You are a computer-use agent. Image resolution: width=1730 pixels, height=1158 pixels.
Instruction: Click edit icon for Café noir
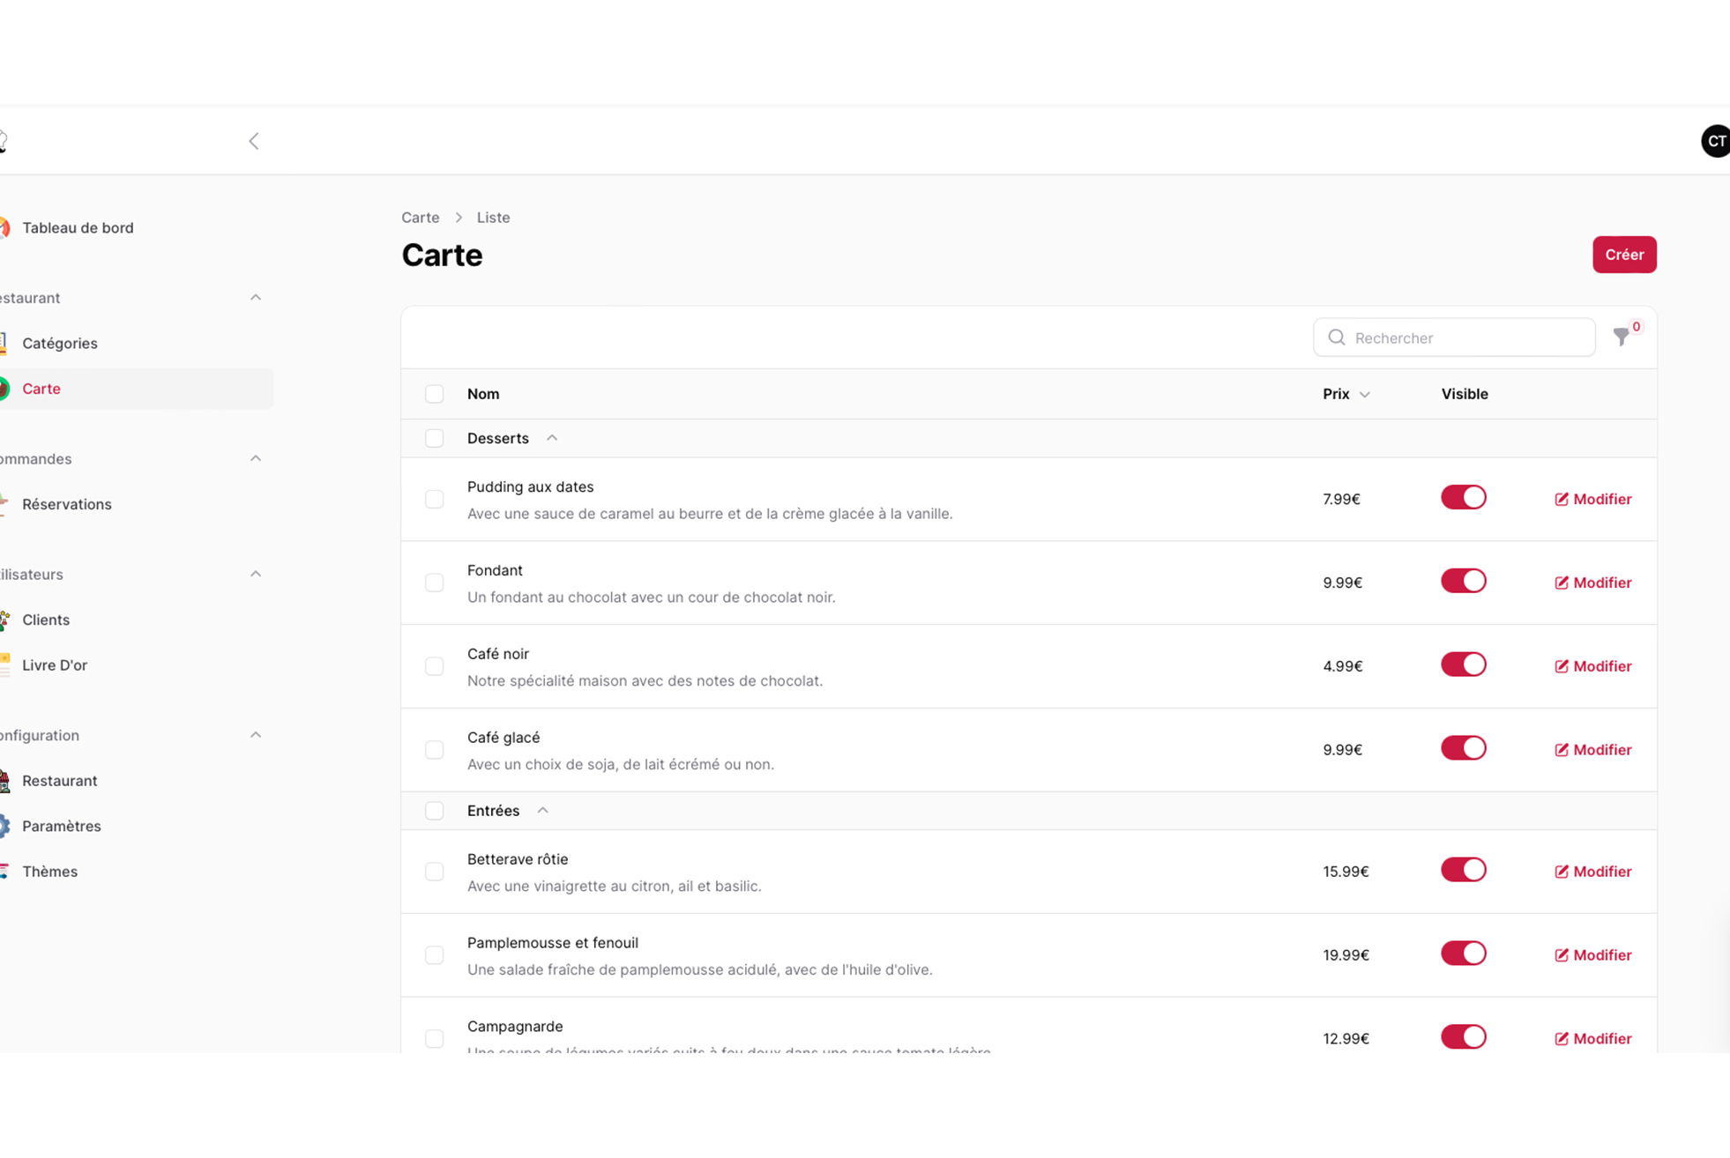pyautogui.click(x=1561, y=666)
